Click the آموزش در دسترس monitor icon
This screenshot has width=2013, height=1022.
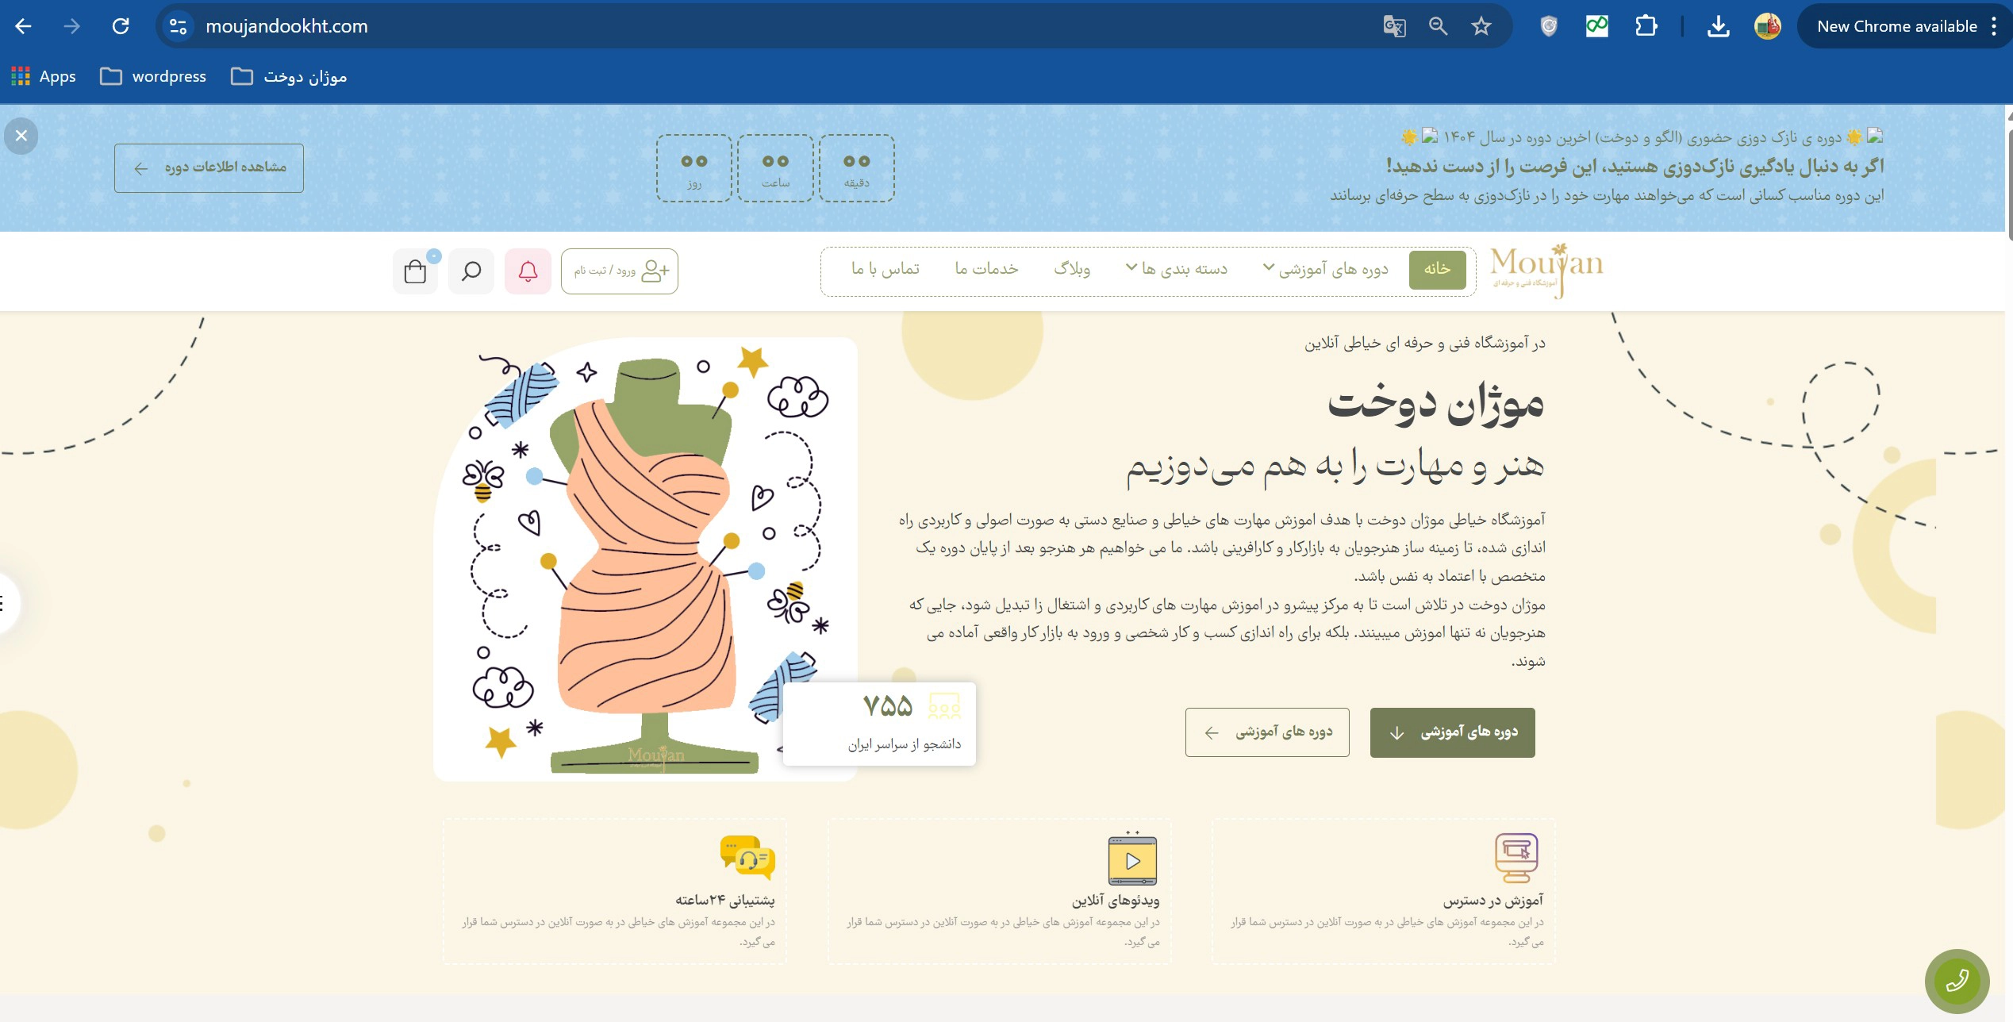[x=1516, y=858]
